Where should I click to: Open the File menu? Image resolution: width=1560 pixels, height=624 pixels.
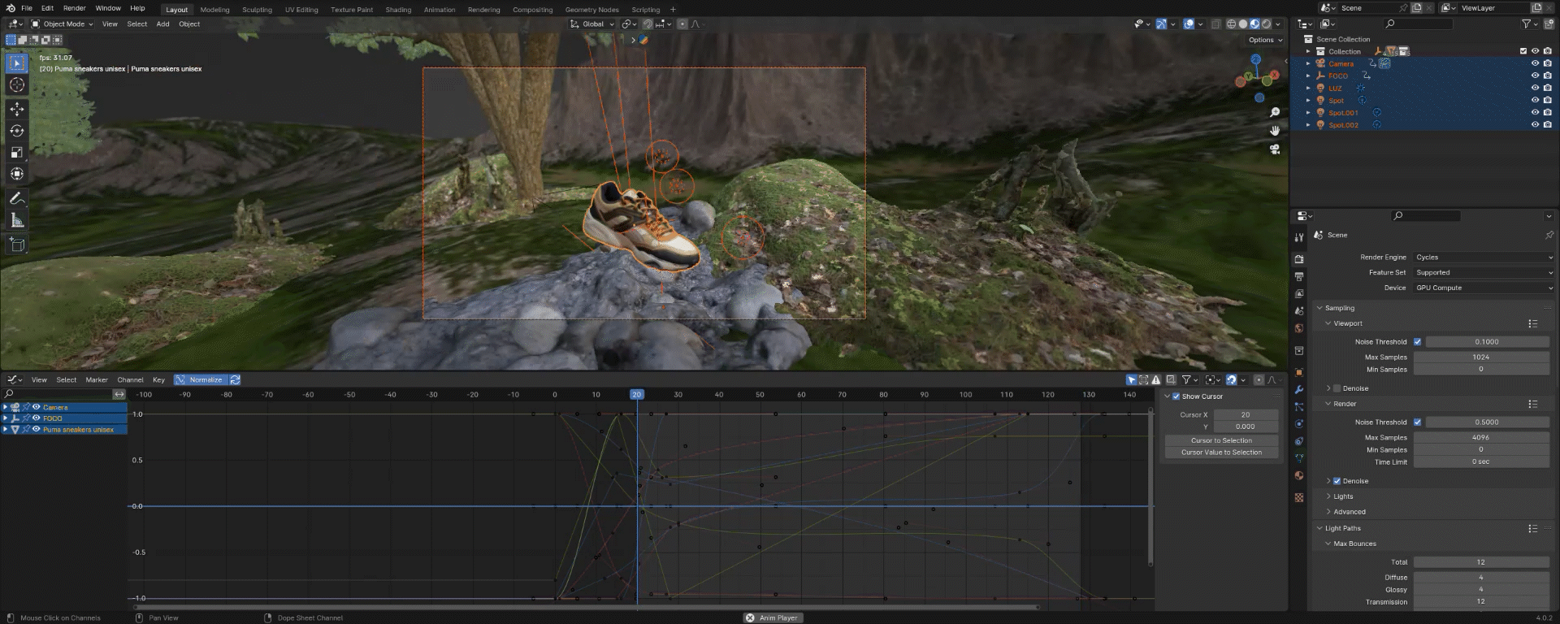pyautogui.click(x=27, y=8)
